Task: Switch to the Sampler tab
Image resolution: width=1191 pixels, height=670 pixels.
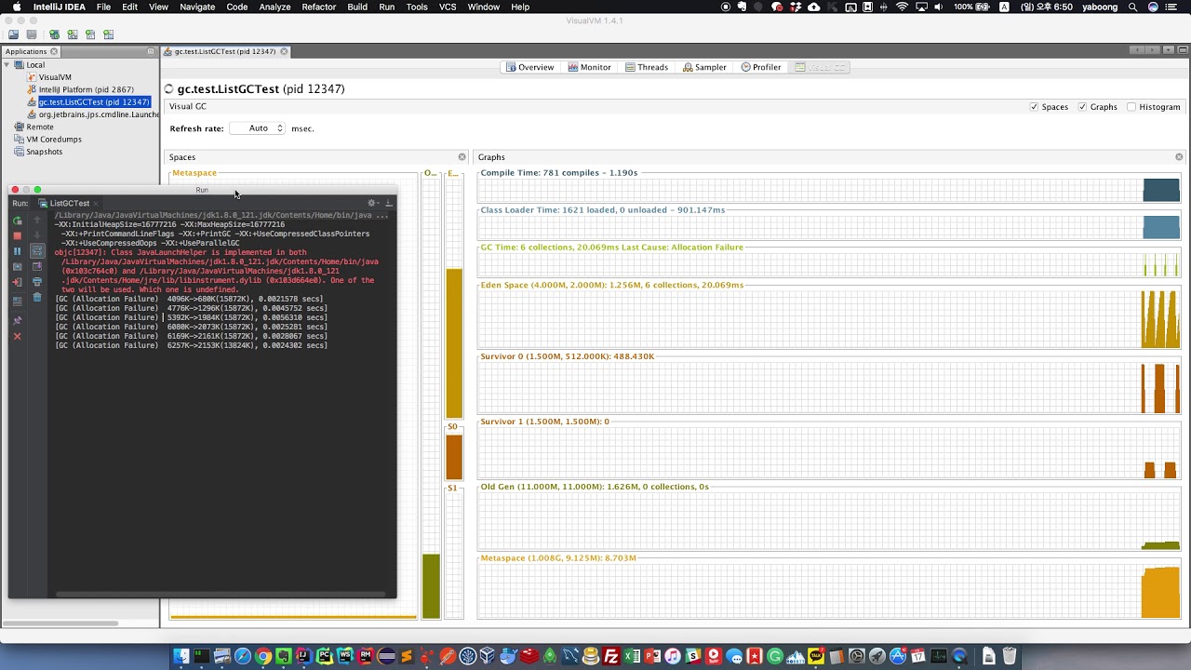Action: [704, 67]
